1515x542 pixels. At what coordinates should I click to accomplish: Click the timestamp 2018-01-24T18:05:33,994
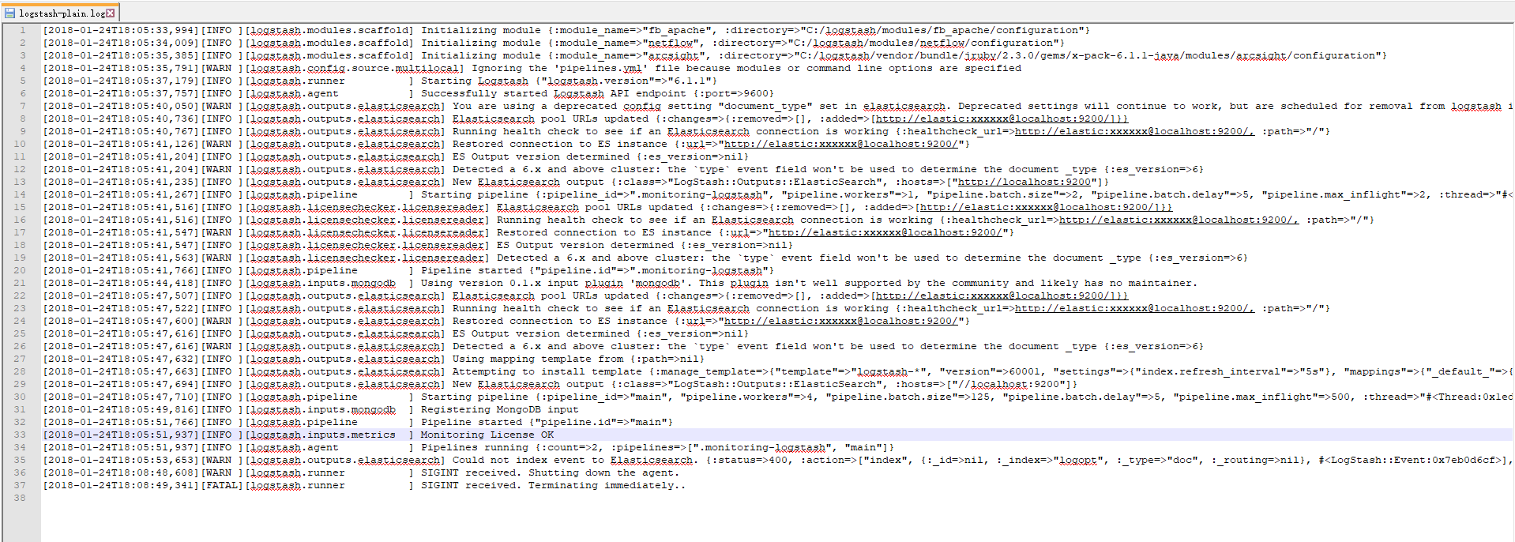click(120, 30)
